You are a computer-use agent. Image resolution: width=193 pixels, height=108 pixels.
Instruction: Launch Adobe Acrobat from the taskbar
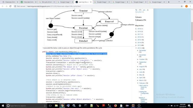pyautogui.click(x=103, y=106)
